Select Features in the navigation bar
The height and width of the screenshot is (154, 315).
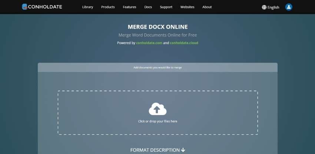point(129,7)
